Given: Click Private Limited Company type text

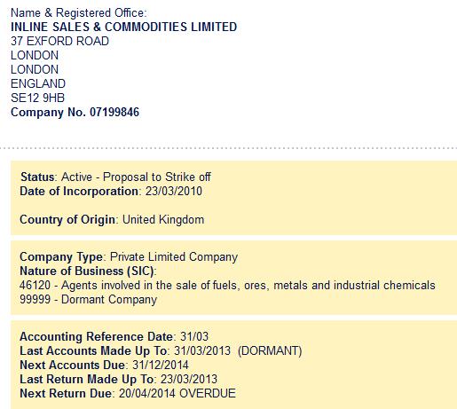Looking at the screenshot, I should (174, 257).
